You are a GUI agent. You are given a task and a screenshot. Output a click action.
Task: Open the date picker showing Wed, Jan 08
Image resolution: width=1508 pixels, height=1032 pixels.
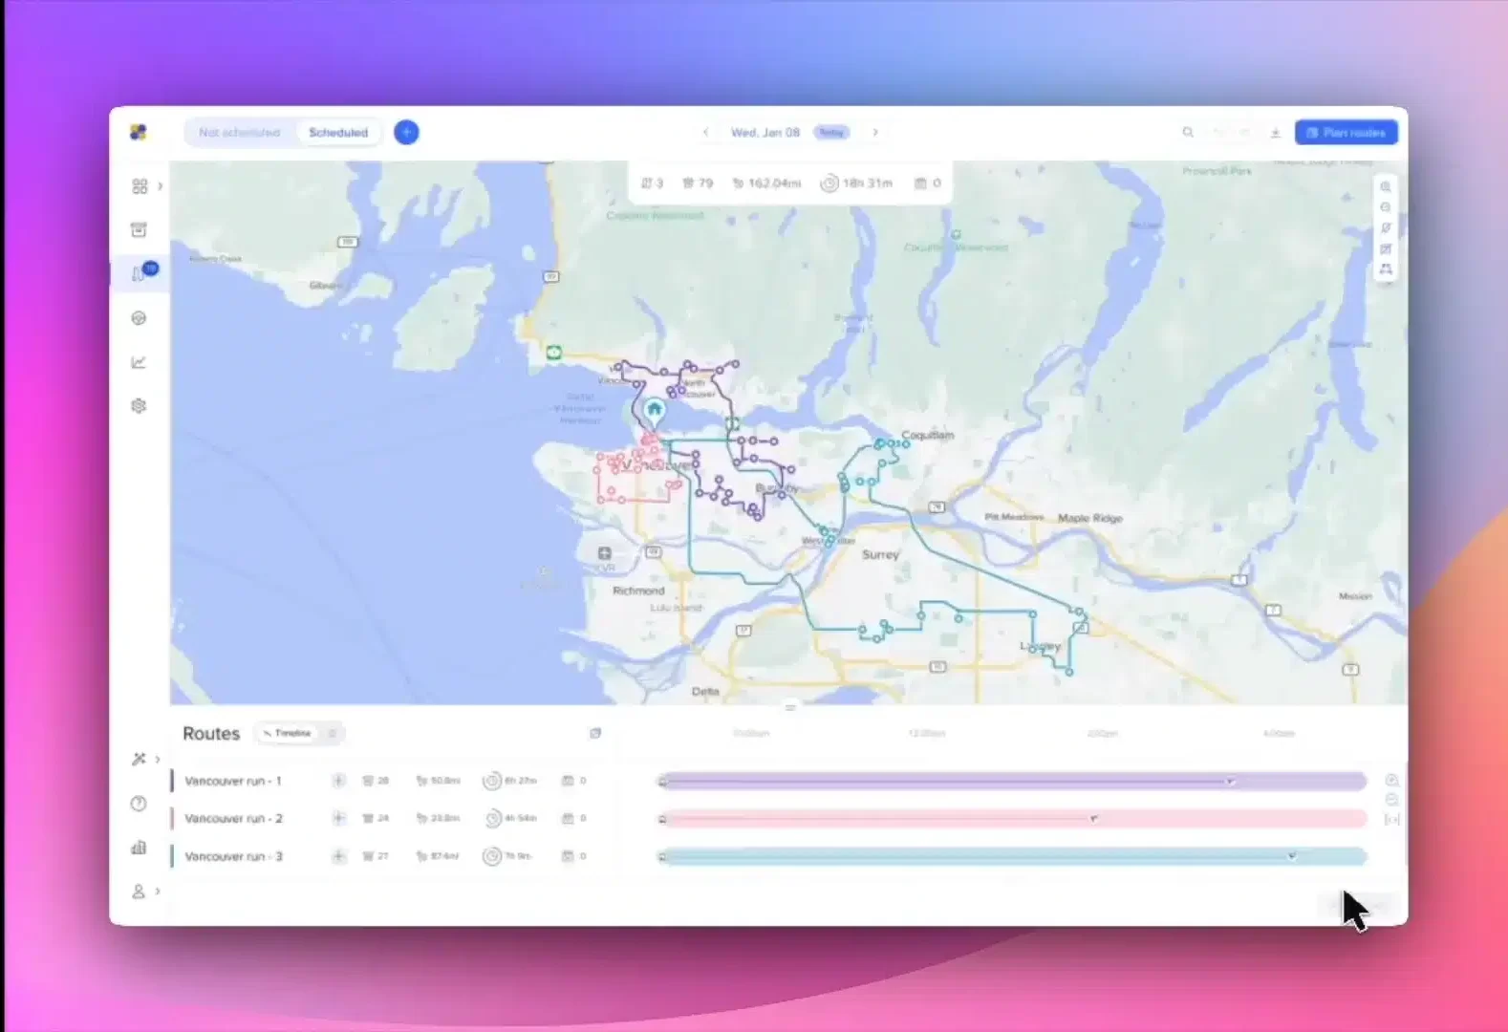point(765,132)
